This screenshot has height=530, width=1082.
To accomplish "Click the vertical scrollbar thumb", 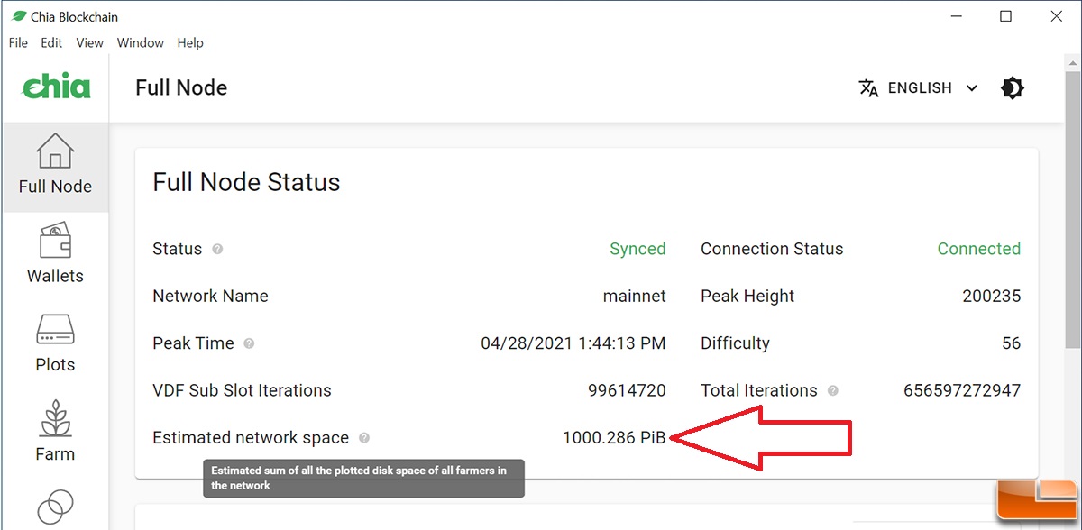I will (x=1073, y=212).
